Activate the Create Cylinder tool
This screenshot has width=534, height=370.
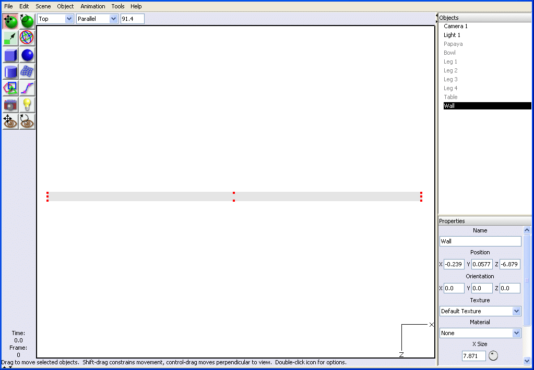tap(10, 71)
